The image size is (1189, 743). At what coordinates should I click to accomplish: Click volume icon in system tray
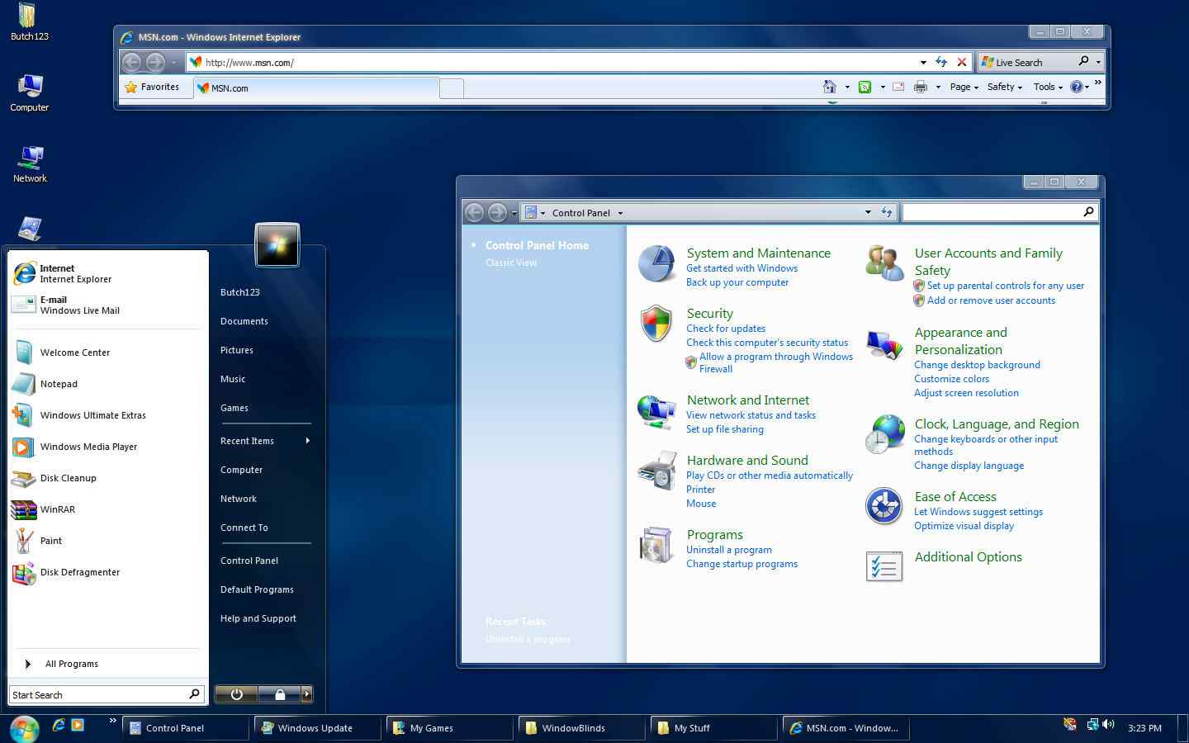(x=1108, y=725)
